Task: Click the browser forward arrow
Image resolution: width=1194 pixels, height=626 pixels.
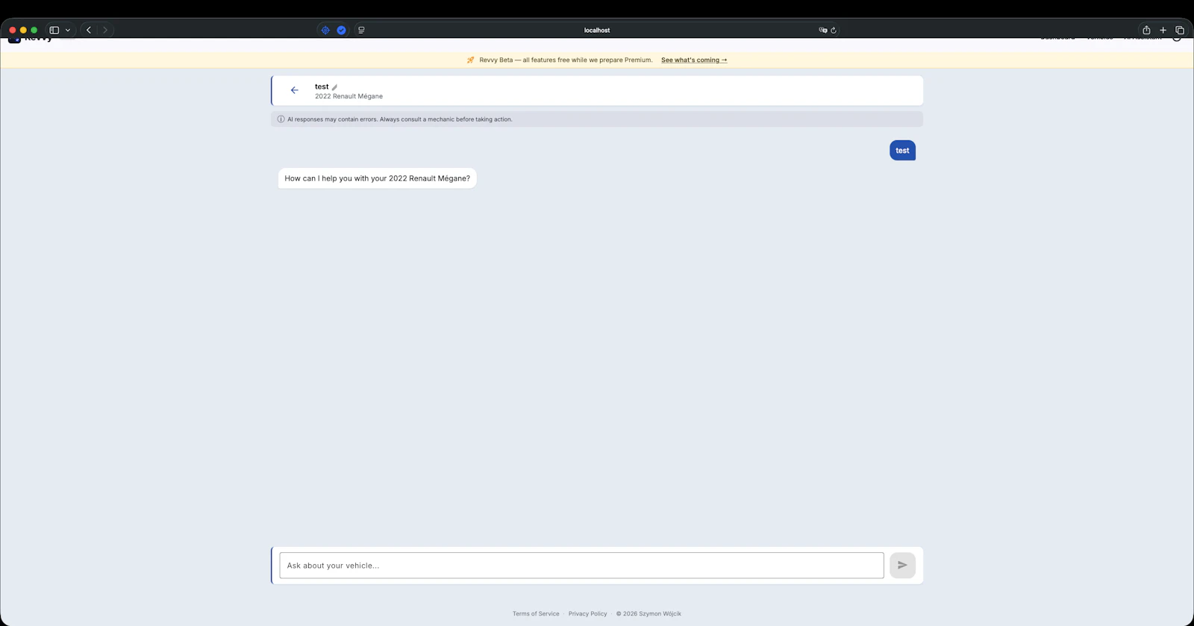Action: (x=105, y=30)
